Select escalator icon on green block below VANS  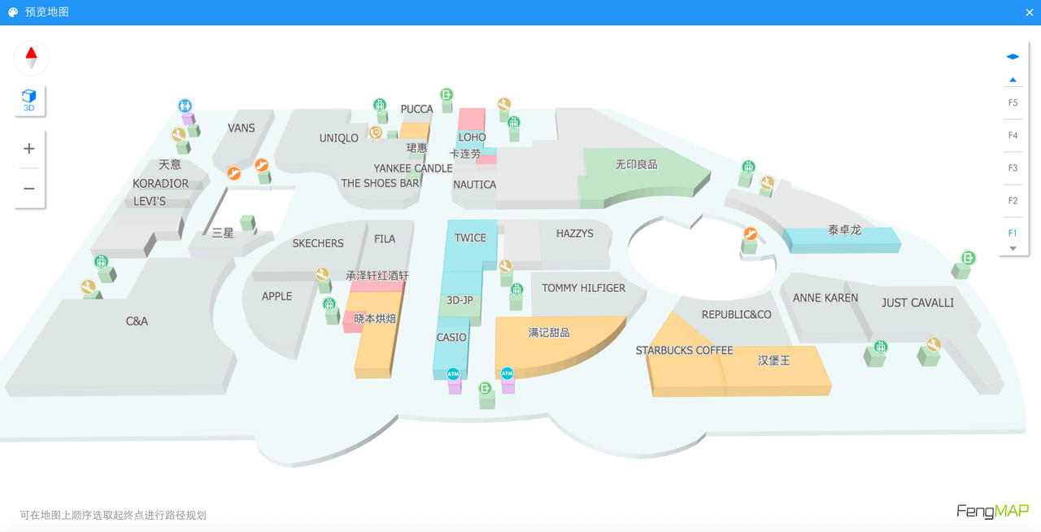tap(261, 165)
